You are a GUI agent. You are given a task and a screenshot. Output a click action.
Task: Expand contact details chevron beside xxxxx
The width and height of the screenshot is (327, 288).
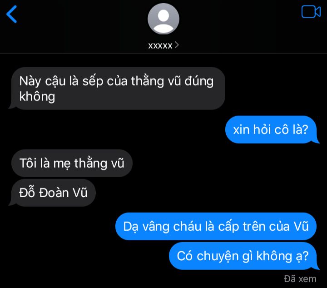coord(177,45)
